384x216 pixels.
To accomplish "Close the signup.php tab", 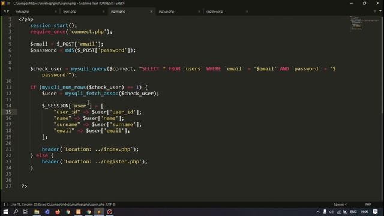I will [x=199, y=11].
